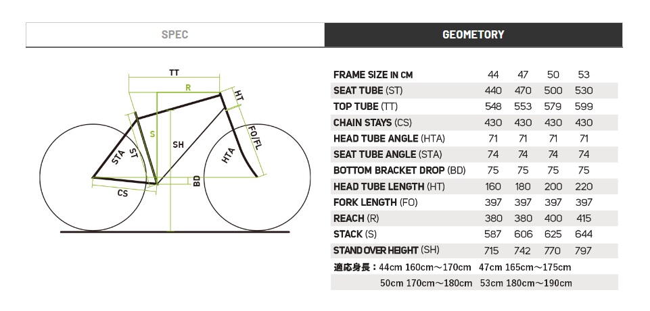The height and width of the screenshot is (311, 650).
Task: Click the green R reach label
Action: 188,88
